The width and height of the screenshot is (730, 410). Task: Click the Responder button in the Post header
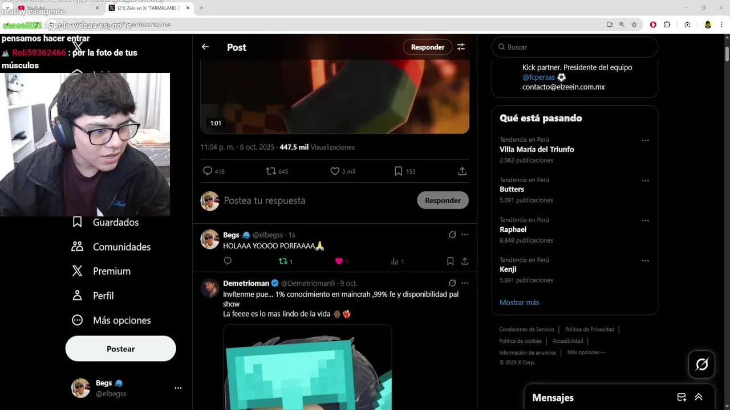click(x=428, y=47)
